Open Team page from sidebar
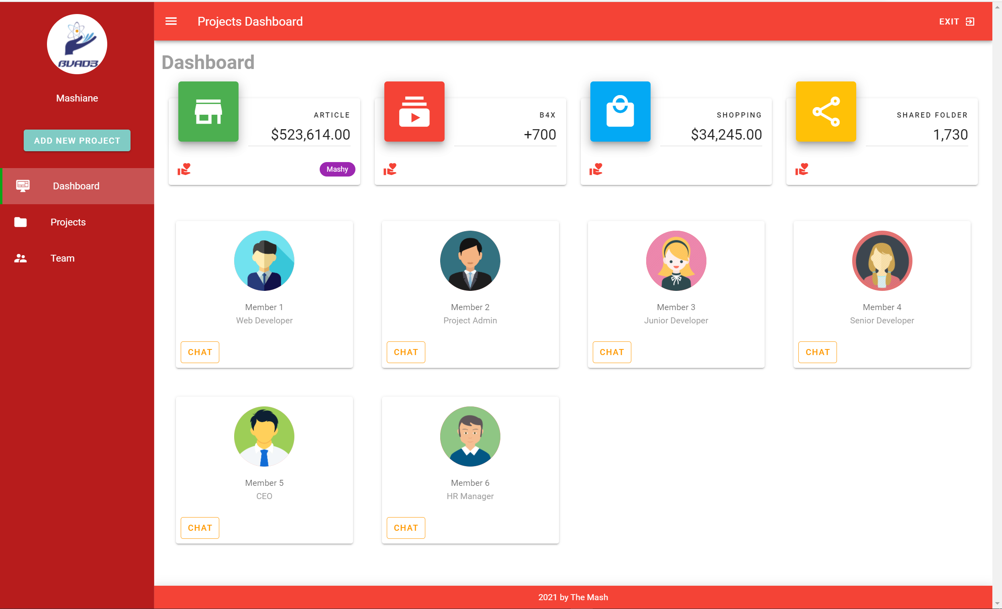The height and width of the screenshot is (609, 1002). tap(62, 258)
